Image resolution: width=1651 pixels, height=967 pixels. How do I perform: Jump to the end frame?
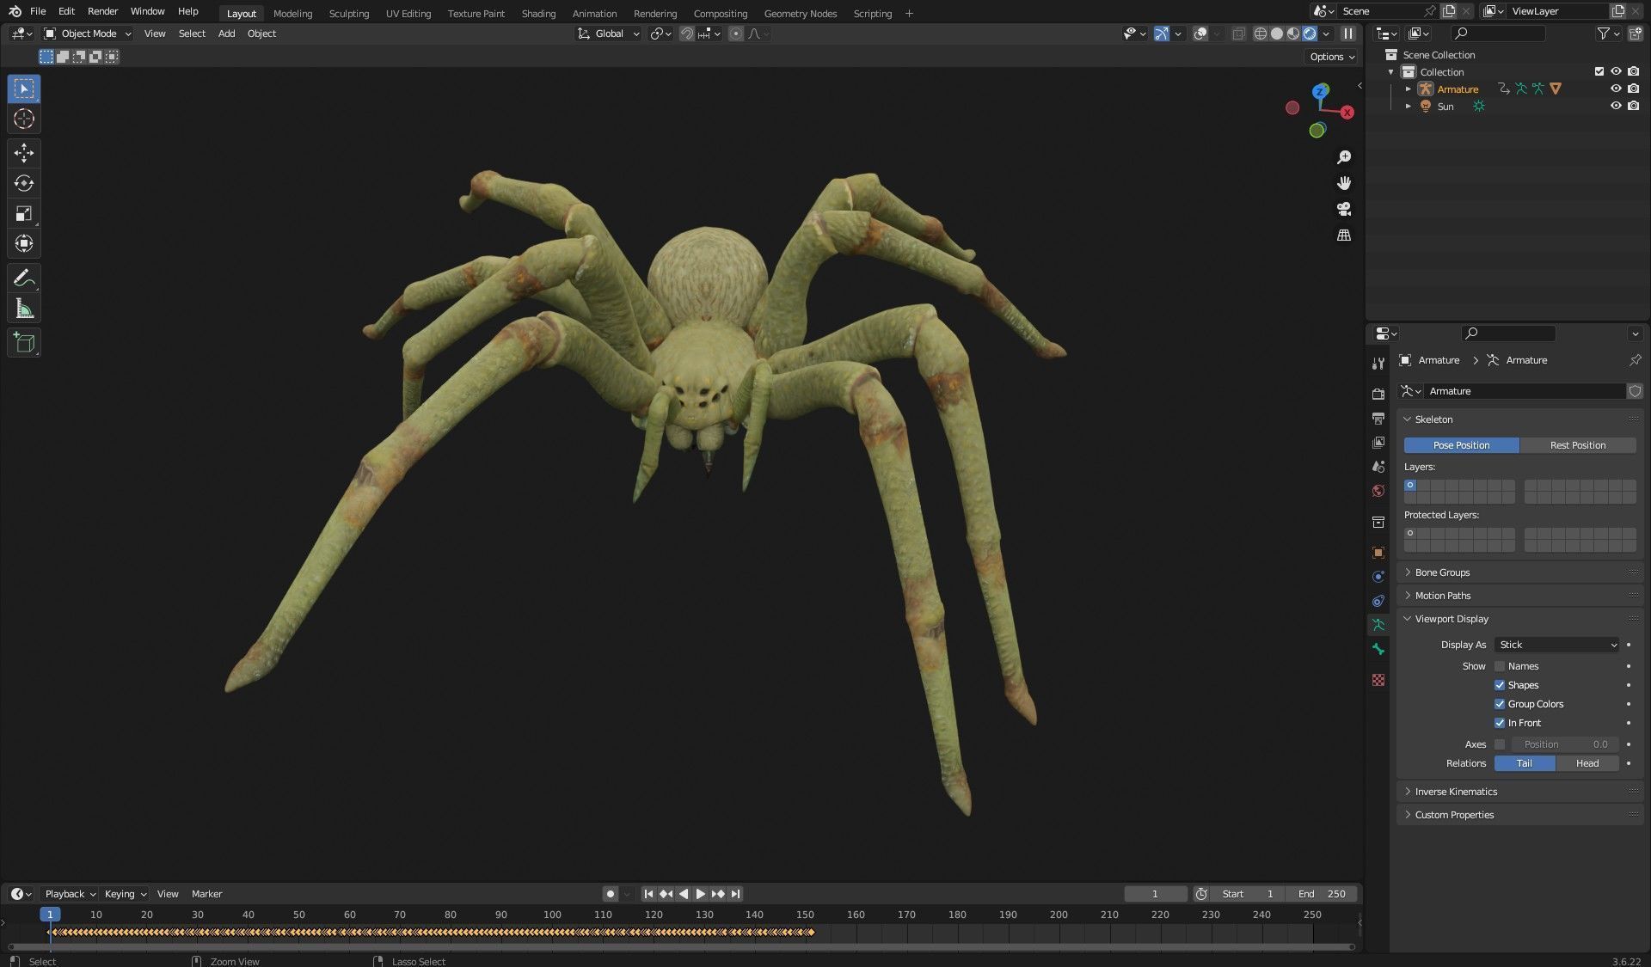point(735,894)
